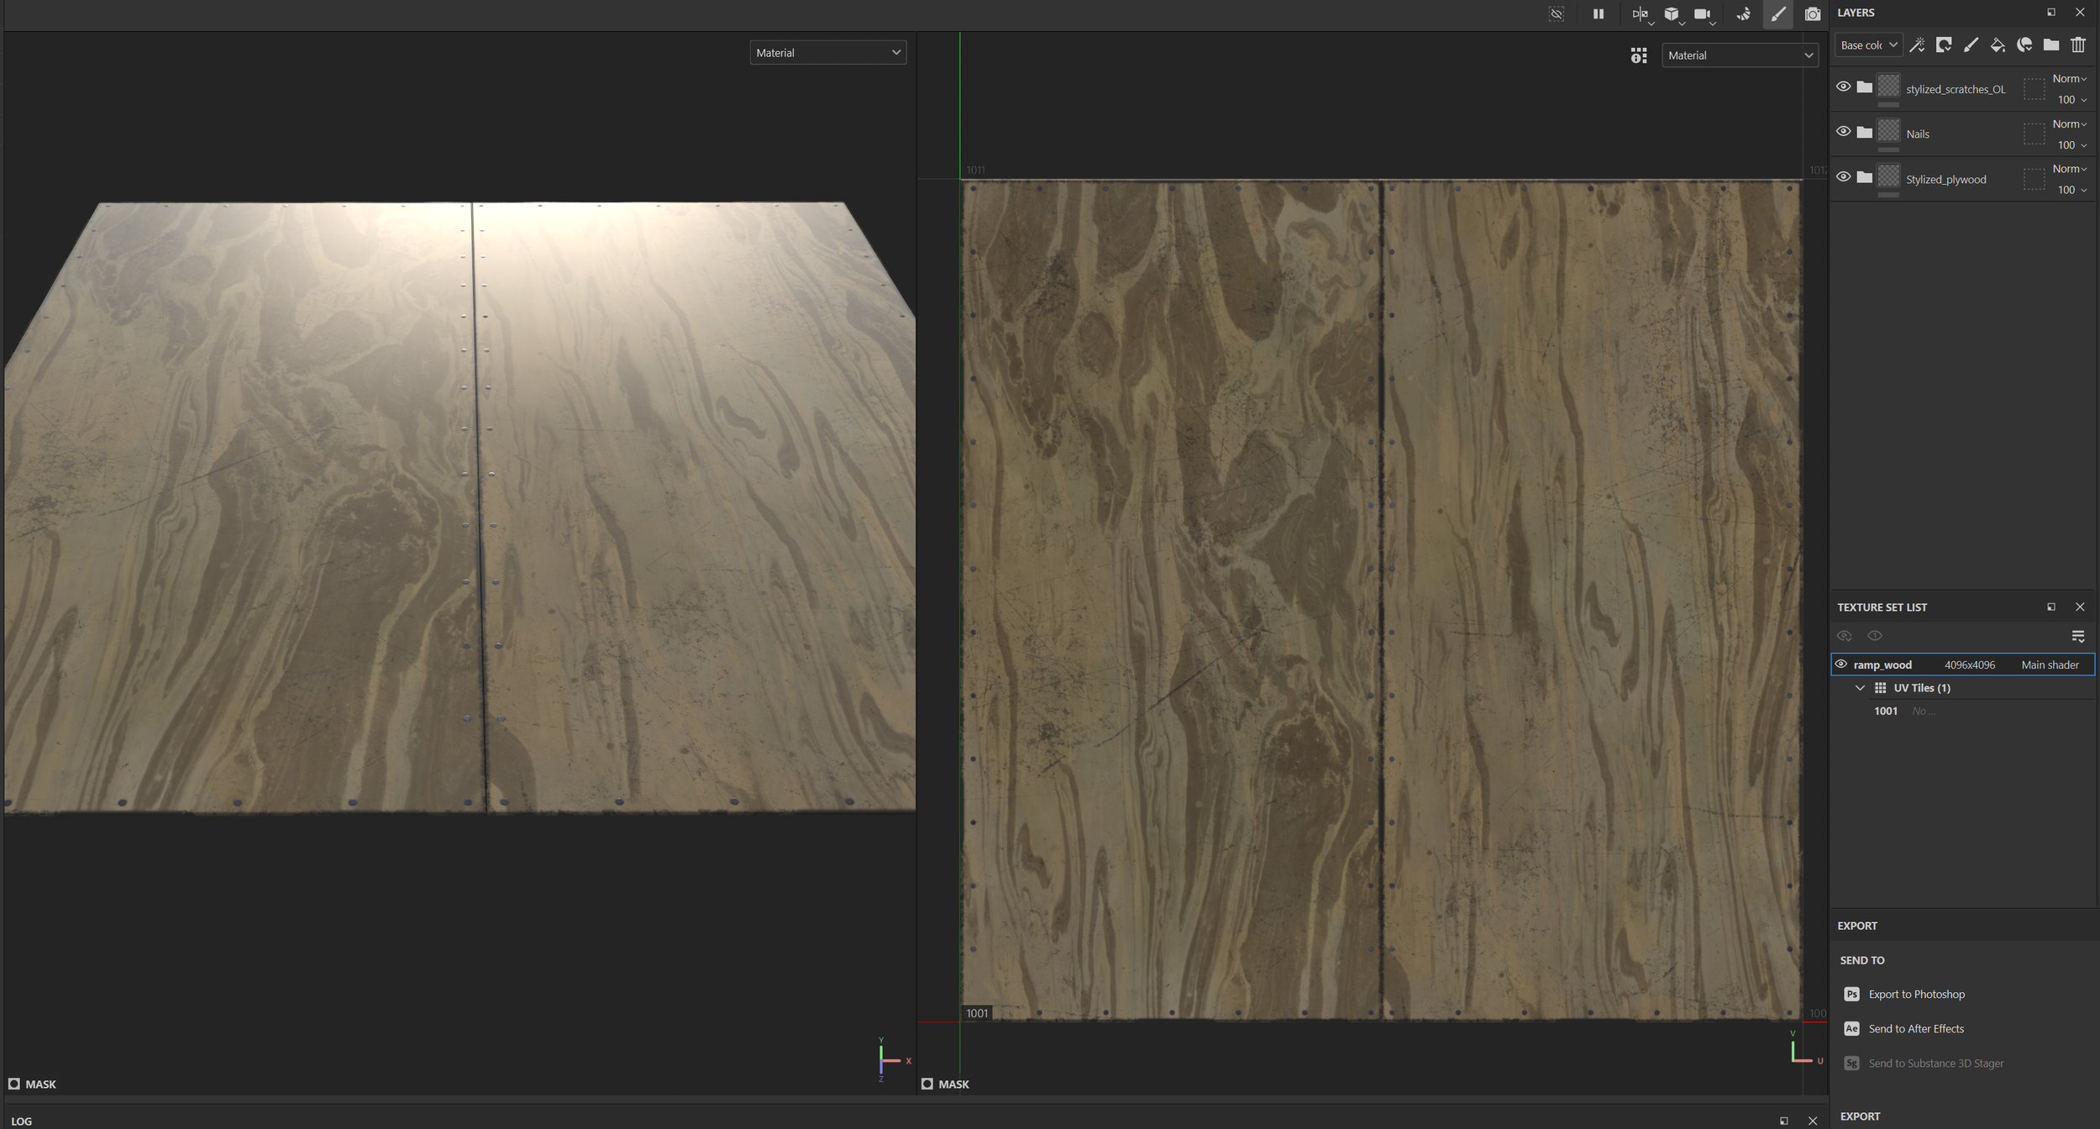Collapse the UV Tiles (1) tree
This screenshot has width=2100, height=1129.
tap(1860, 688)
